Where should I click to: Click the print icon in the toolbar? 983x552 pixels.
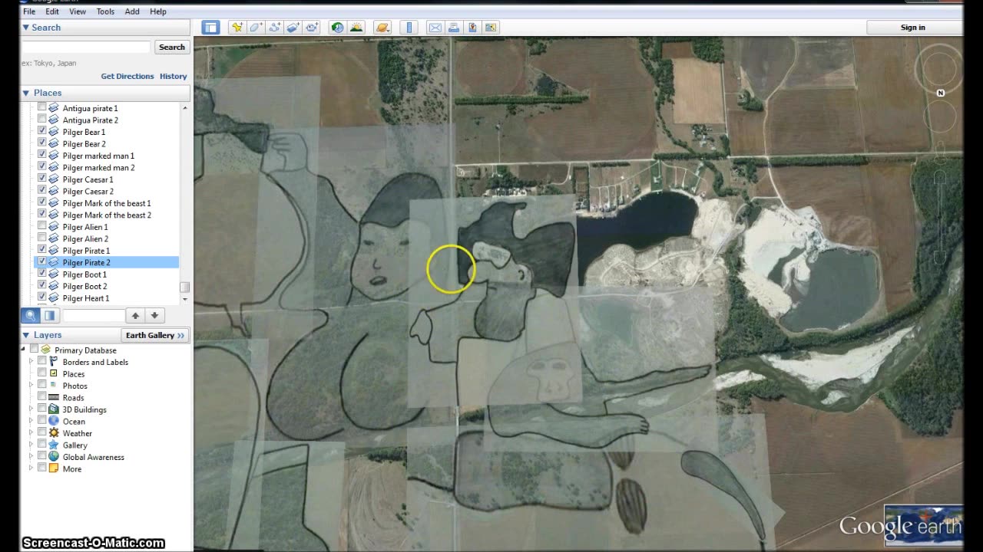[x=454, y=28]
